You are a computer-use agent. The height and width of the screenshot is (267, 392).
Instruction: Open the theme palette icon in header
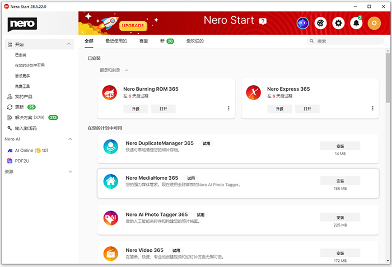[320, 24]
